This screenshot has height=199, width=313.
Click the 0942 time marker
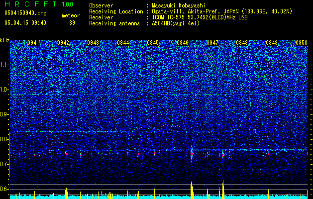coord(63,43)
